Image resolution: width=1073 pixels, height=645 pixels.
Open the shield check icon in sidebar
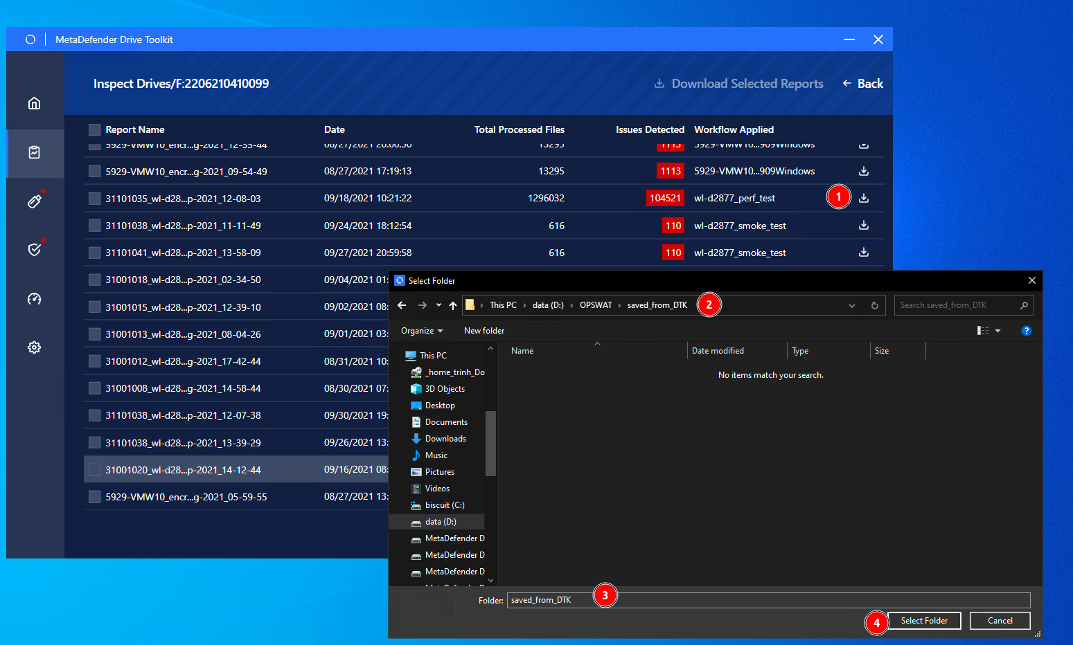(34, 249)
